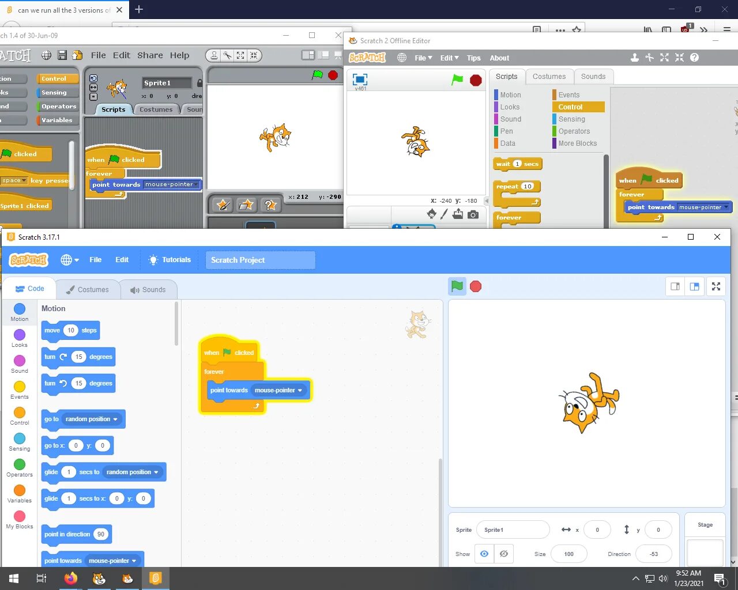Click the sprite name field showing Sprite1
The image size is (738, 590).
pos(513,530)
